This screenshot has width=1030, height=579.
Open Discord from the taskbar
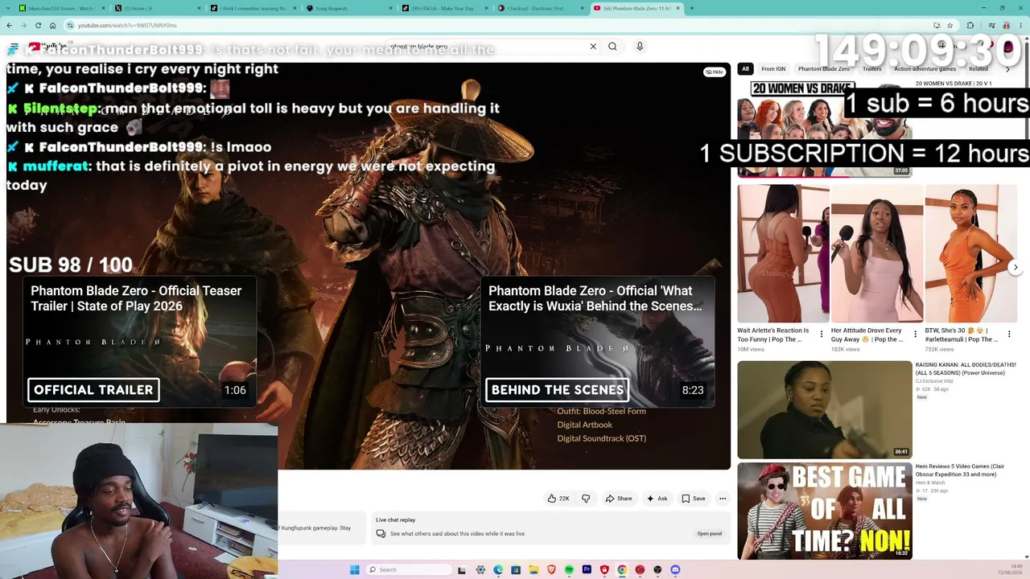[x=675, y=570]
